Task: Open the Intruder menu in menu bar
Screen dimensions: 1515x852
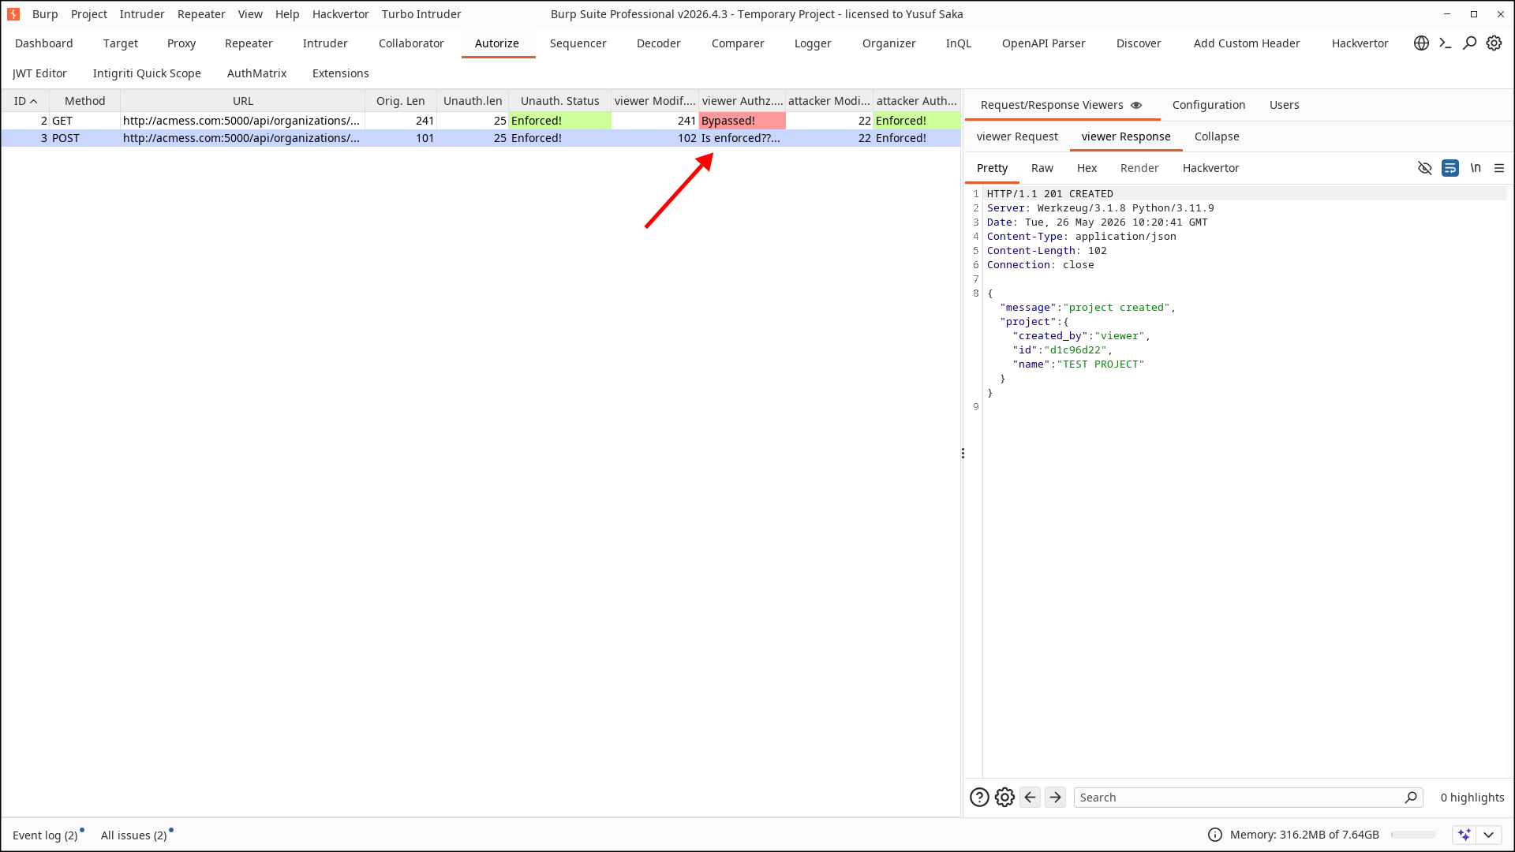Action: click(x=142, y=14)
